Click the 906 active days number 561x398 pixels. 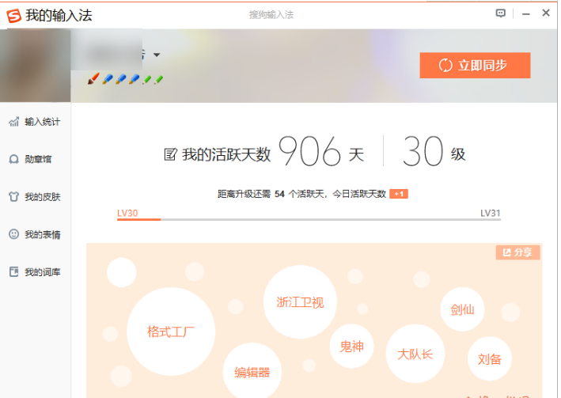(x=310, y=152)
